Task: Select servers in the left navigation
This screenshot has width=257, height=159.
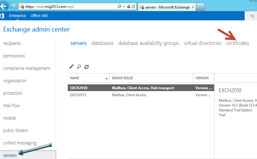Action: (x=10, y=156)
